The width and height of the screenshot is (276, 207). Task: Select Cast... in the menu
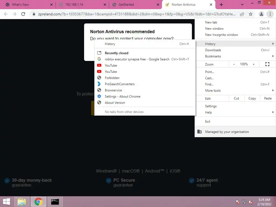point(235,78)
